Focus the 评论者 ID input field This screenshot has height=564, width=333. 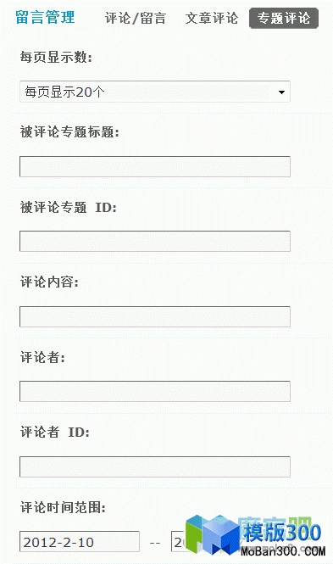(x=155, y=466)
